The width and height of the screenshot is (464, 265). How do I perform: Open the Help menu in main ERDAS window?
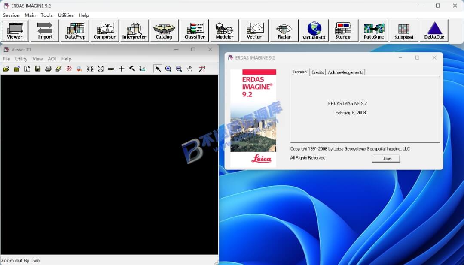[x=84, y=15]
